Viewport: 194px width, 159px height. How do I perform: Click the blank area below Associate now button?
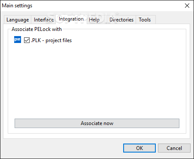(97, 131)
